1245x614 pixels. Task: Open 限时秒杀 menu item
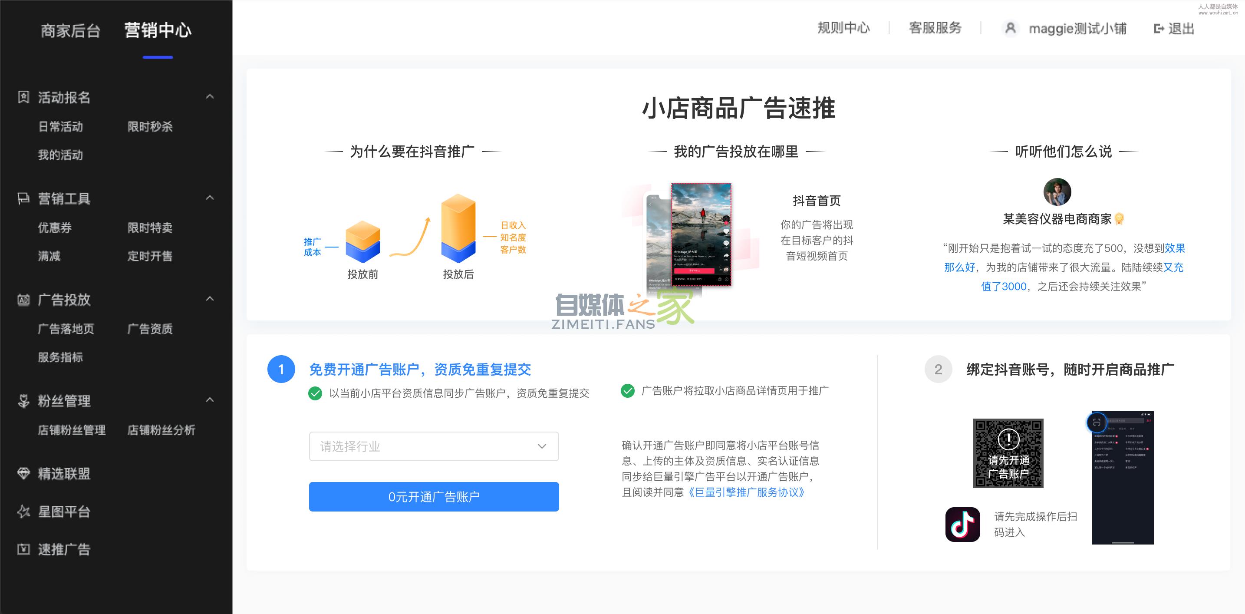click(150, 127)
